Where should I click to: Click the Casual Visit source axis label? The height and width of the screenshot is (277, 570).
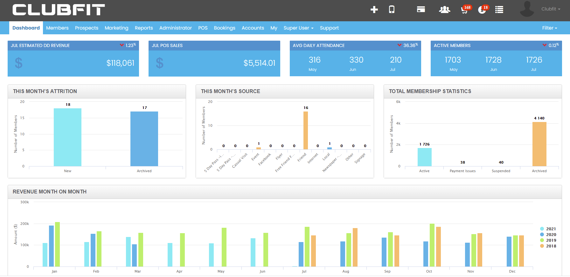[x=240, y=160]
